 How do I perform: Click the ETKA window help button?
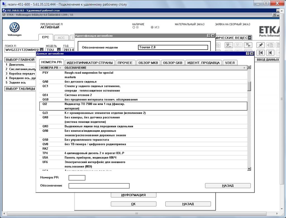click(274, 15)
